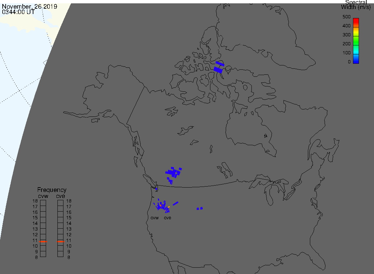Click the Frequency legend heading
The image size is (374, 274).
(x=52, y=190)
